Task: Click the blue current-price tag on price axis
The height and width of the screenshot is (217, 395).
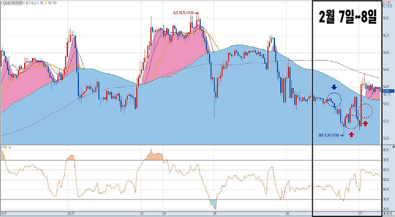Action: [388, 91]
